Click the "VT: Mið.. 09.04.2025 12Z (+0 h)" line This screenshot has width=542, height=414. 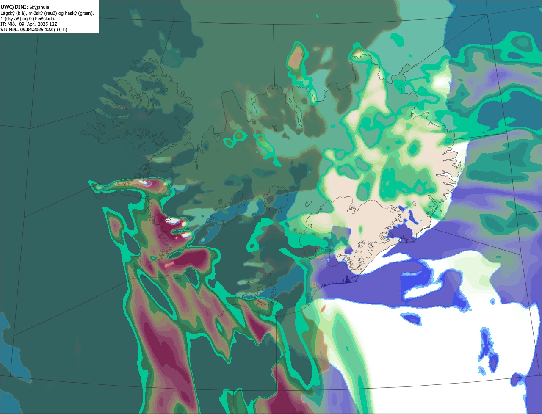(x=34, y=30)
